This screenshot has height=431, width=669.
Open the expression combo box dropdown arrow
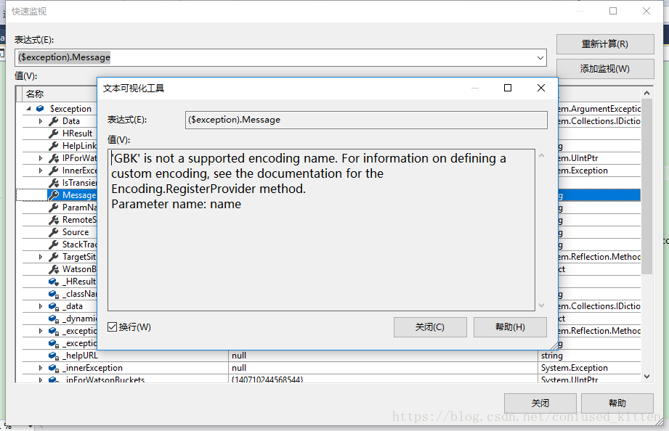(x=540, y=57)
